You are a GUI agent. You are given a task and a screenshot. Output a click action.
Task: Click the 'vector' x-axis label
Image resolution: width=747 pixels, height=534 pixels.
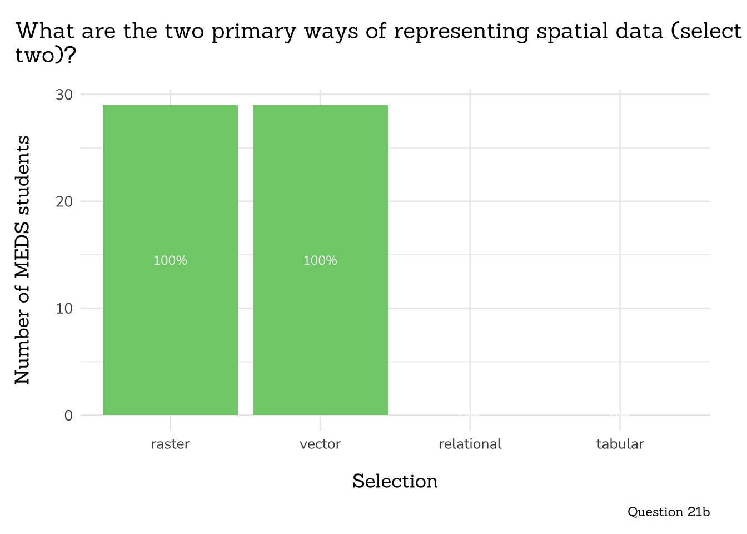(320, 444)
